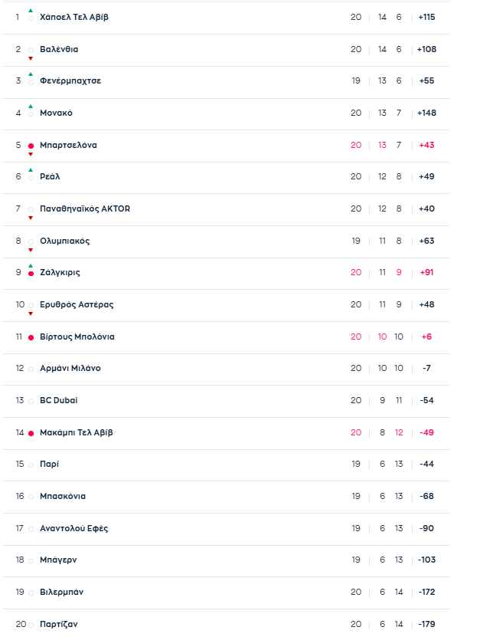
Task: Click the red down arrow beside Βαλένθια
Action: tap(31, 58)
